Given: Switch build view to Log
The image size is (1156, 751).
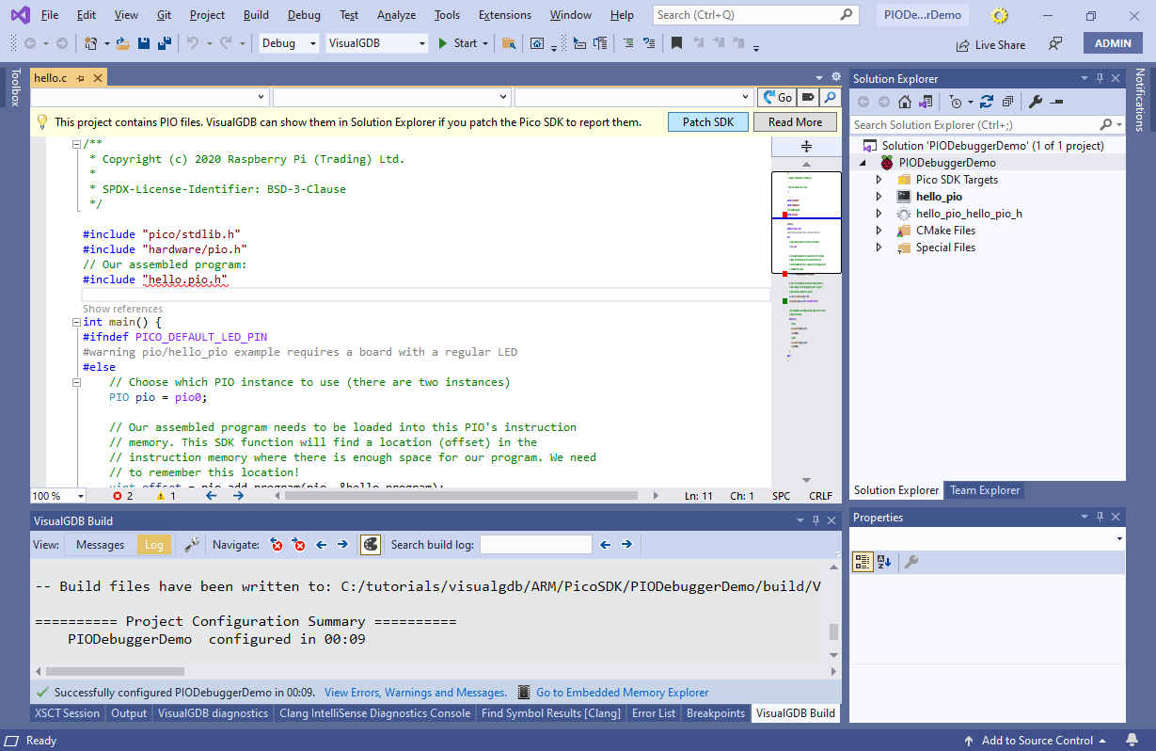Looking at the screenshot, I should (153, 544).
